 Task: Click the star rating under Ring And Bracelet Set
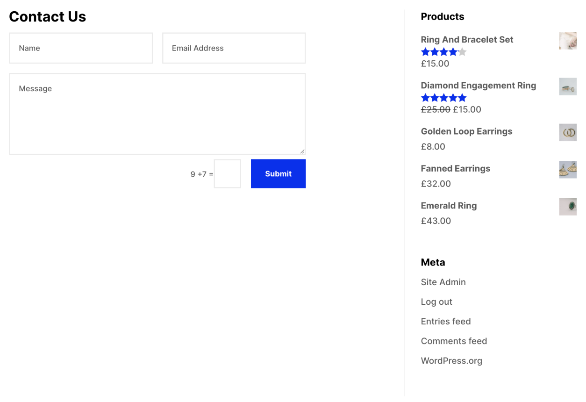(x=443, y=52)
